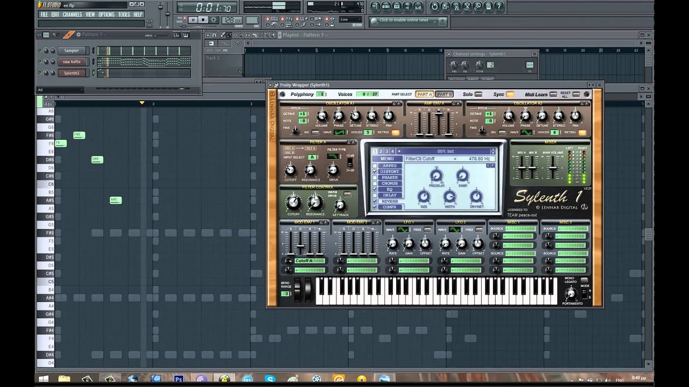
Task: Click Midi Learn switch in Sylenth
Action: pos(553,94)
